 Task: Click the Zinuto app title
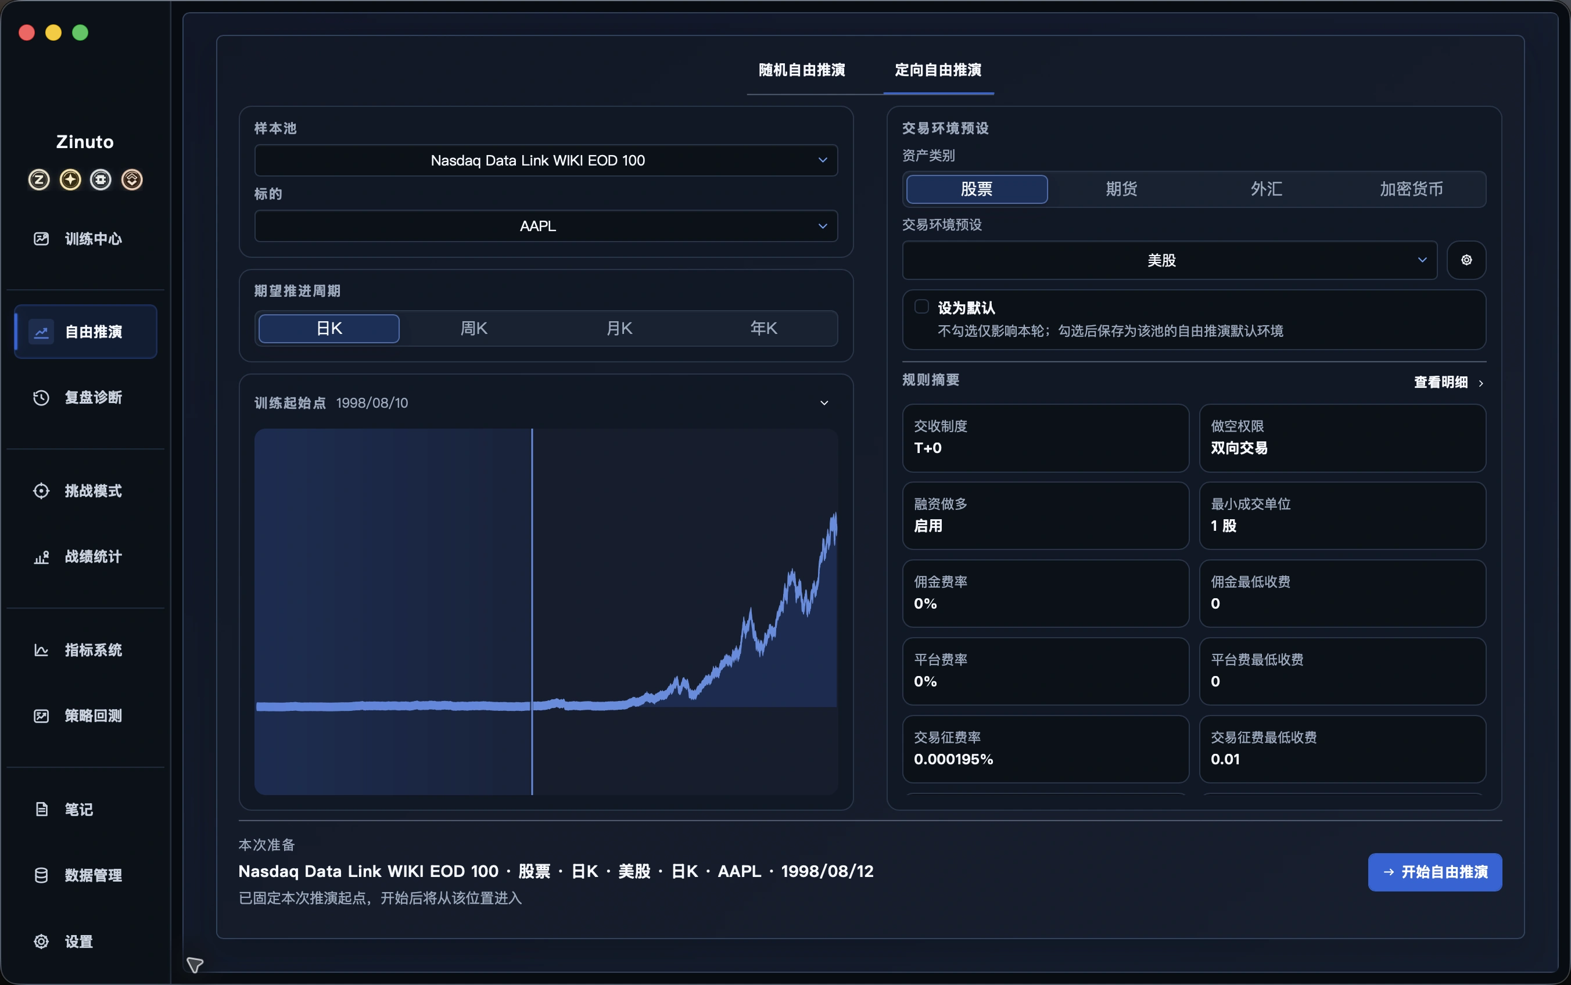point(85,141)
